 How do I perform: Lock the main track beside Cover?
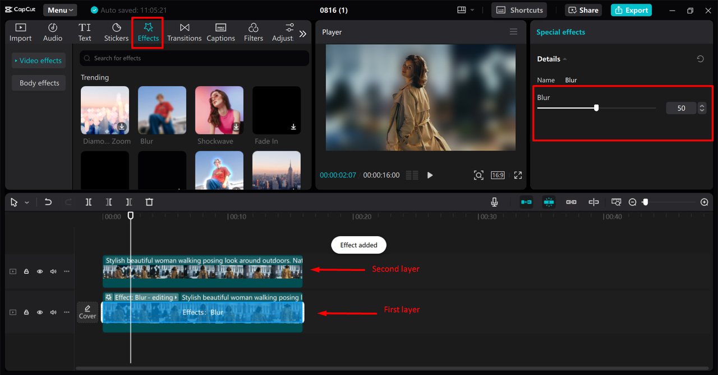tap(26, 312)
